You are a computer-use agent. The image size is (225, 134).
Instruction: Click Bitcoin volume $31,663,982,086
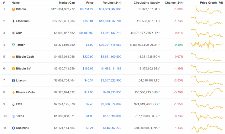point(110,9)
